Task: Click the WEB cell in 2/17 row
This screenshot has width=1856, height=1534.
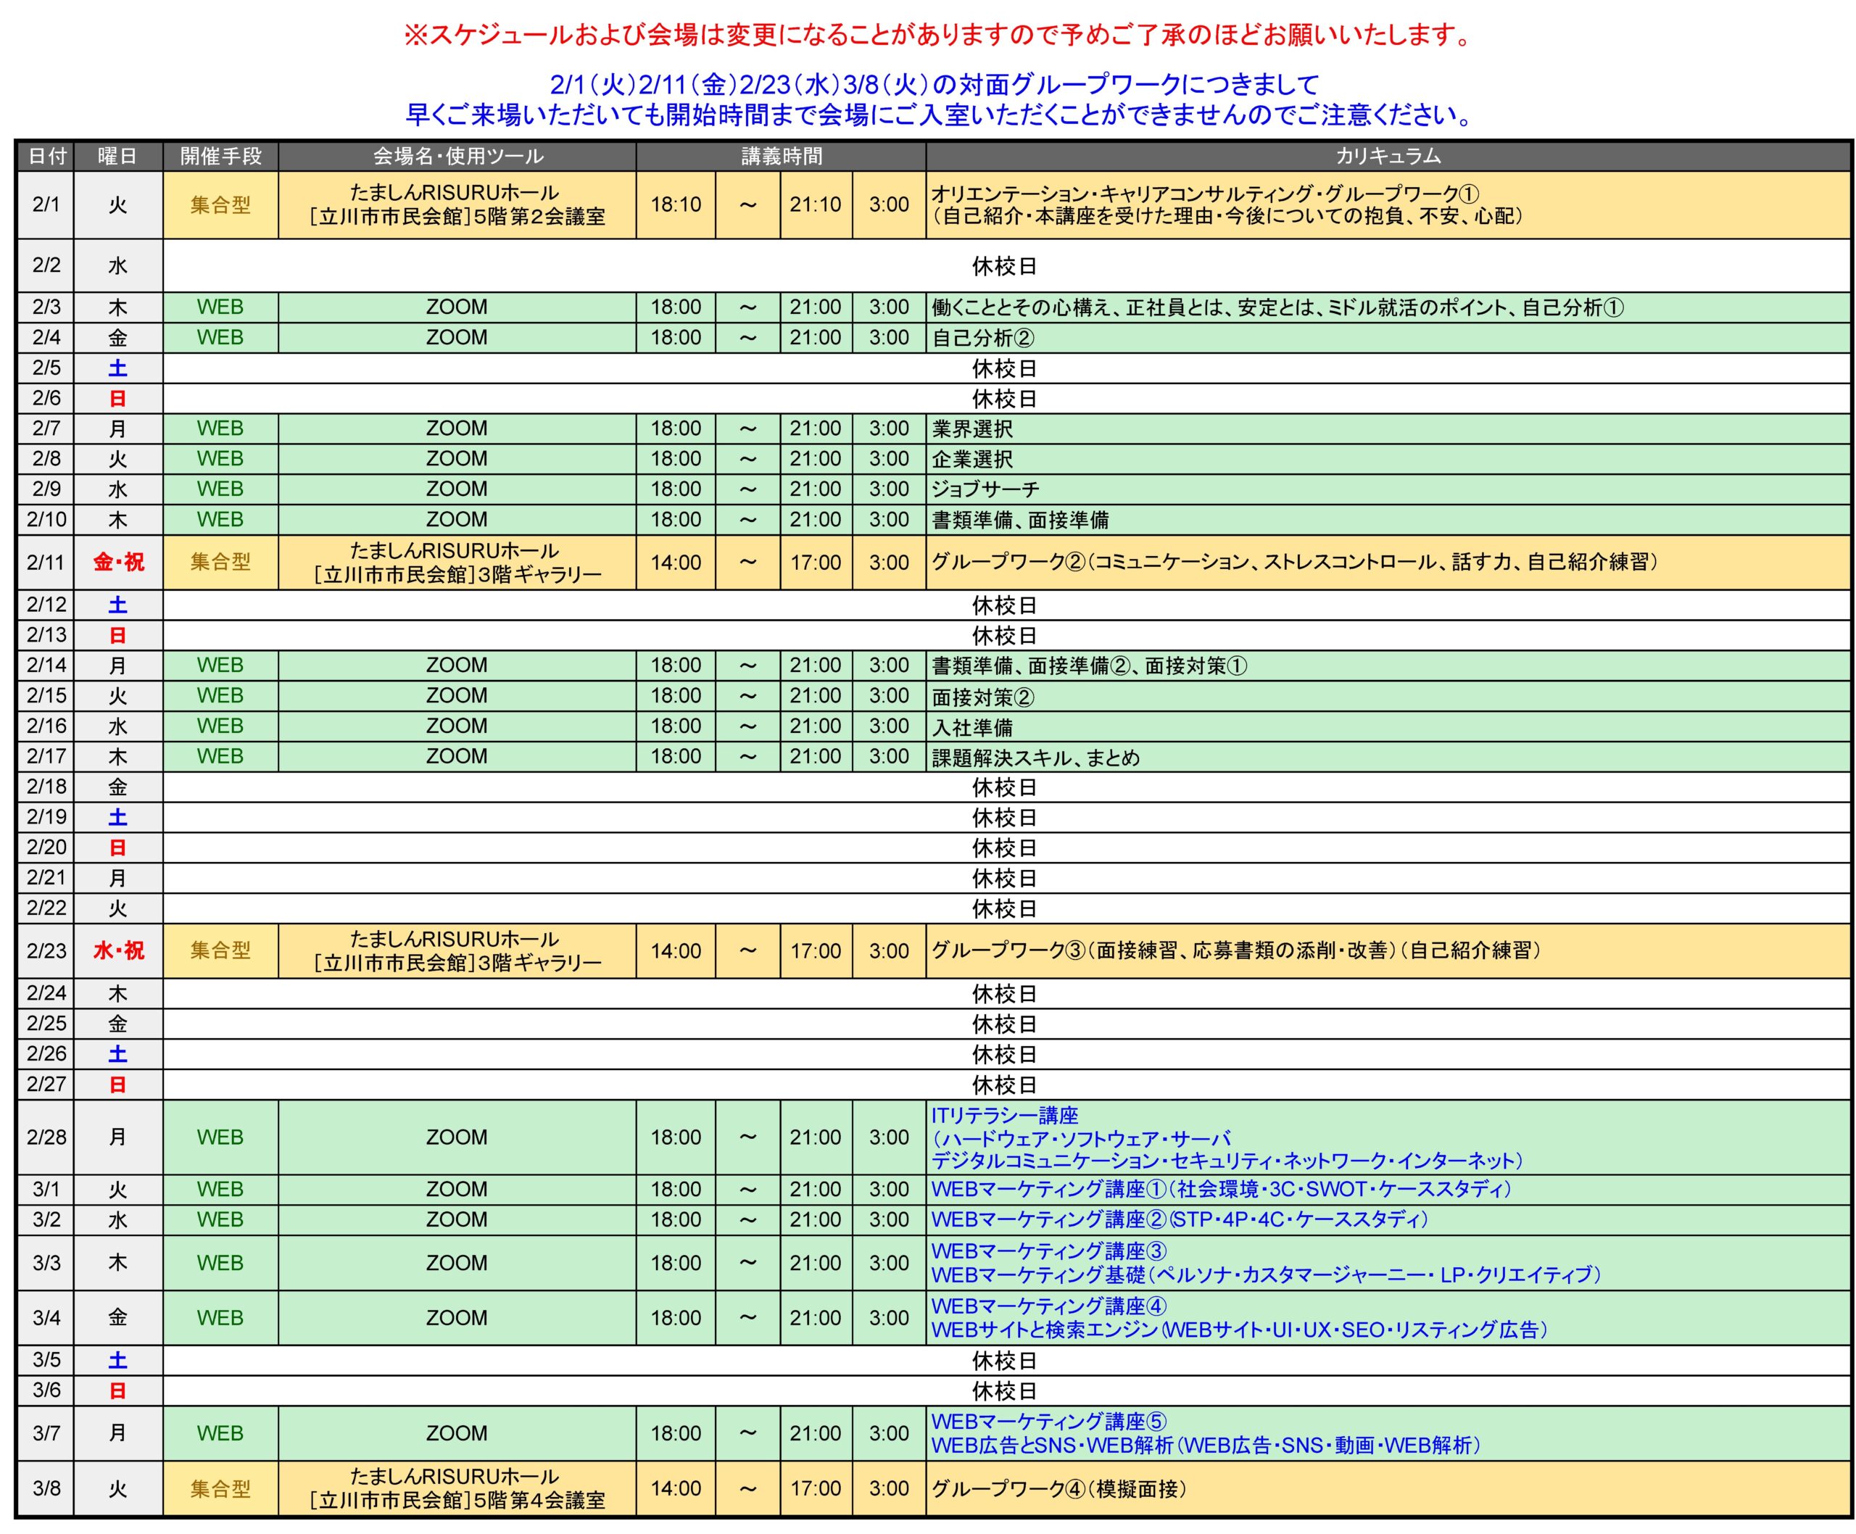Action: point(221,756)
